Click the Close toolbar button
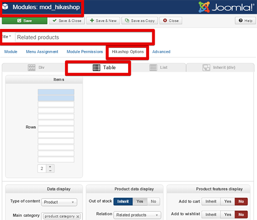The width and height of the screenshot is (257, 220). (x=171, y=21)
